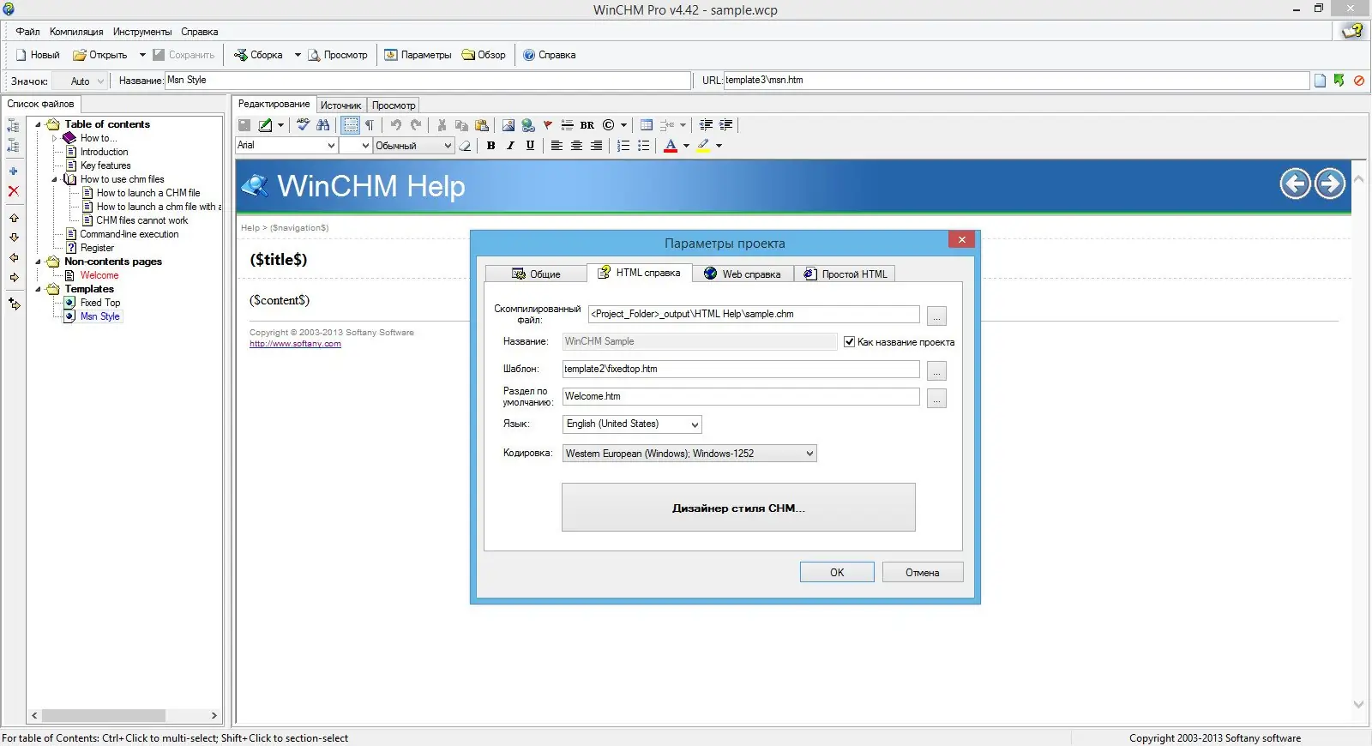Expand the 'How to...' tree node
Screen dimensions: 1372x746
click(x=55, y=138)
